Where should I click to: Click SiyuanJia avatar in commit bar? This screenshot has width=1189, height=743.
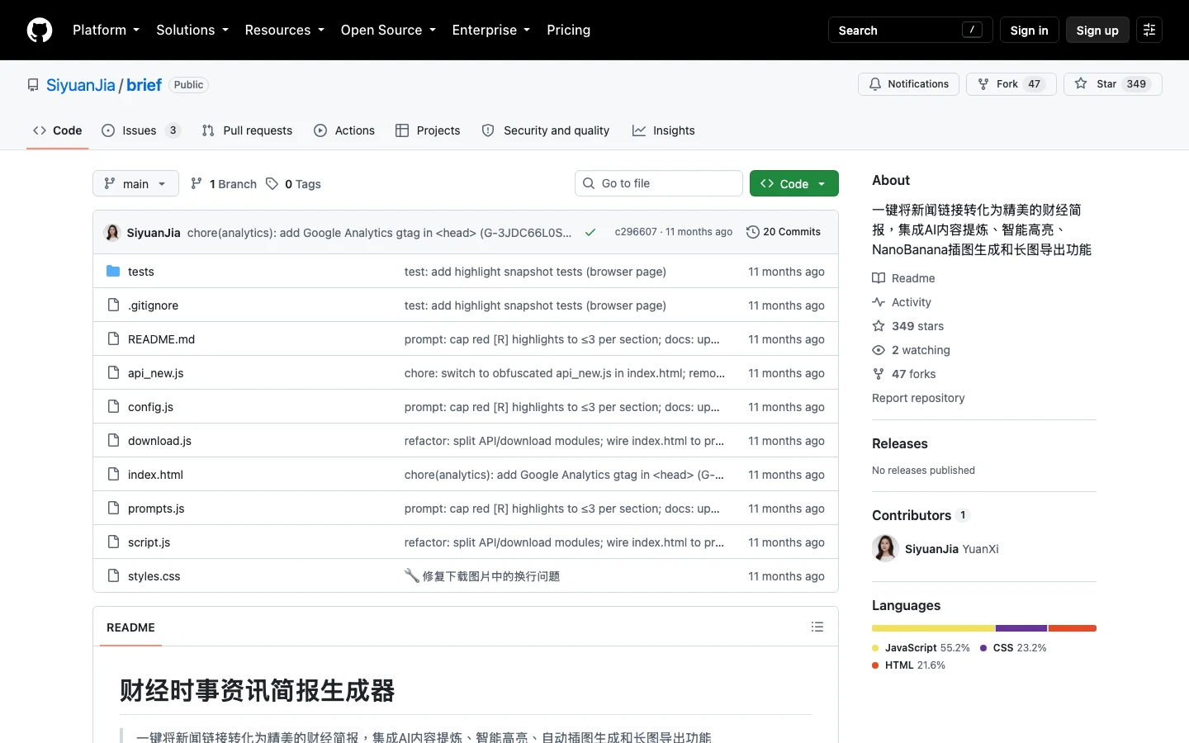click(112, 233)
